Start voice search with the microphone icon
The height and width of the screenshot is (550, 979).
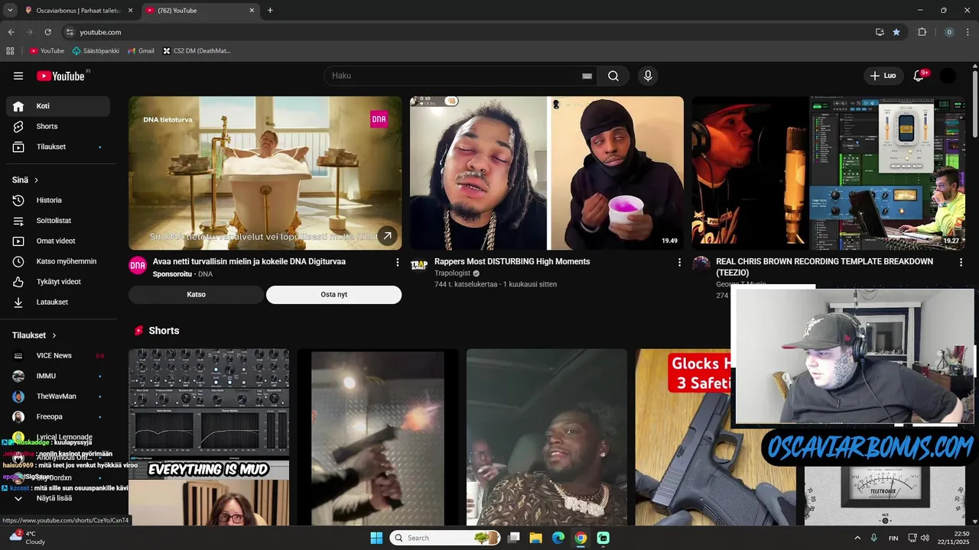tap(648, 76)
